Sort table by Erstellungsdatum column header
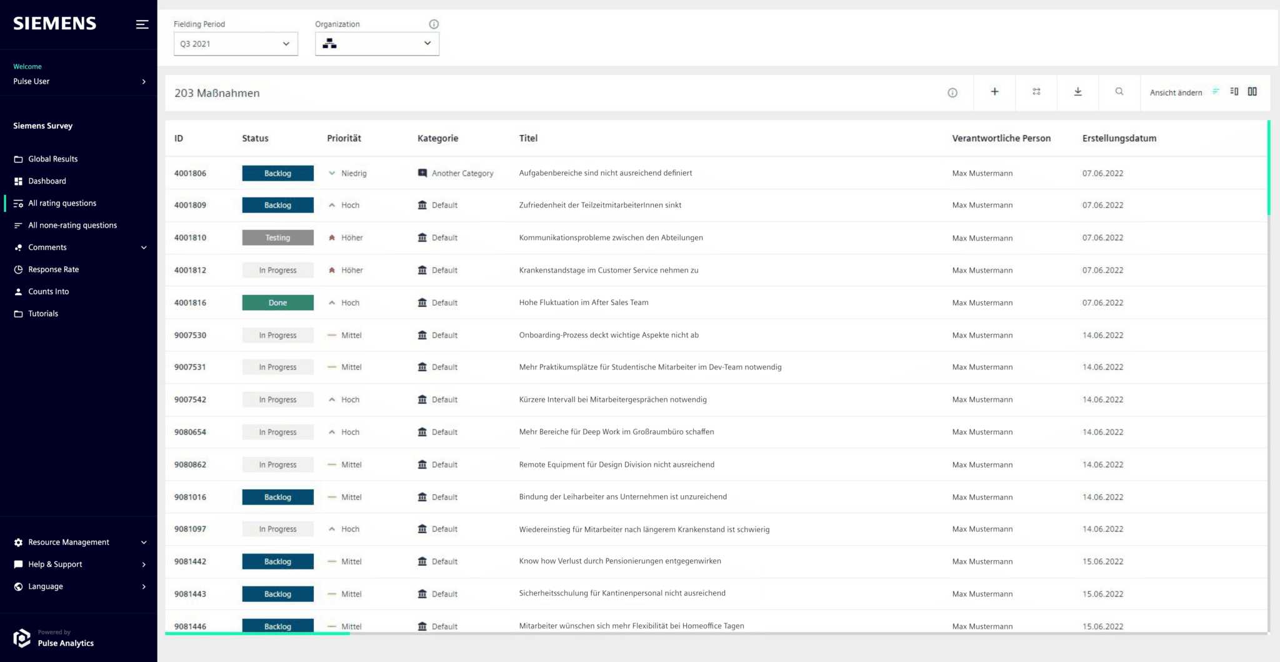The width and height of the screenshot is (1280, 662). tap(1119, 138)
